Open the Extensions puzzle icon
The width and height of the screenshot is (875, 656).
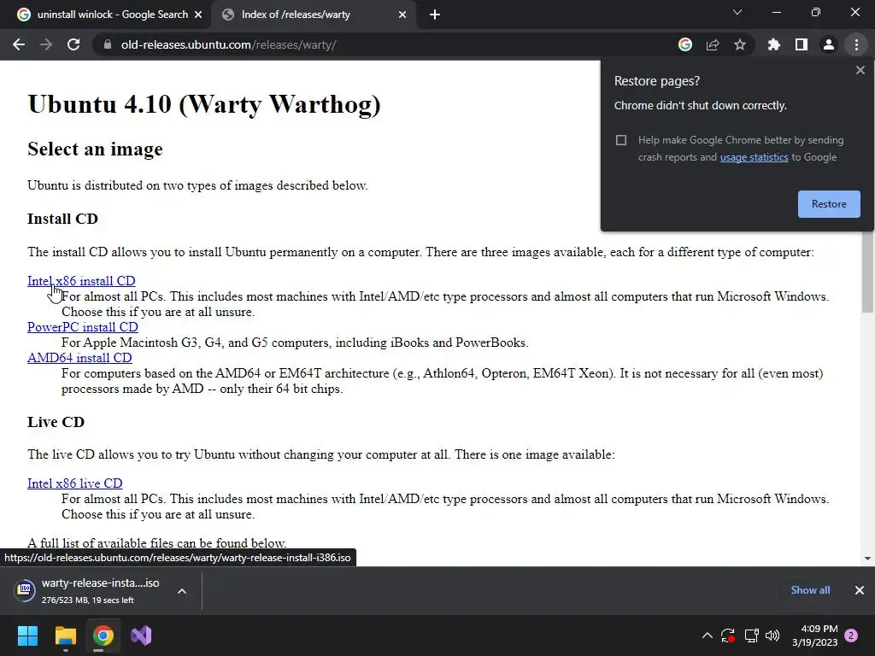coord(774,44)
